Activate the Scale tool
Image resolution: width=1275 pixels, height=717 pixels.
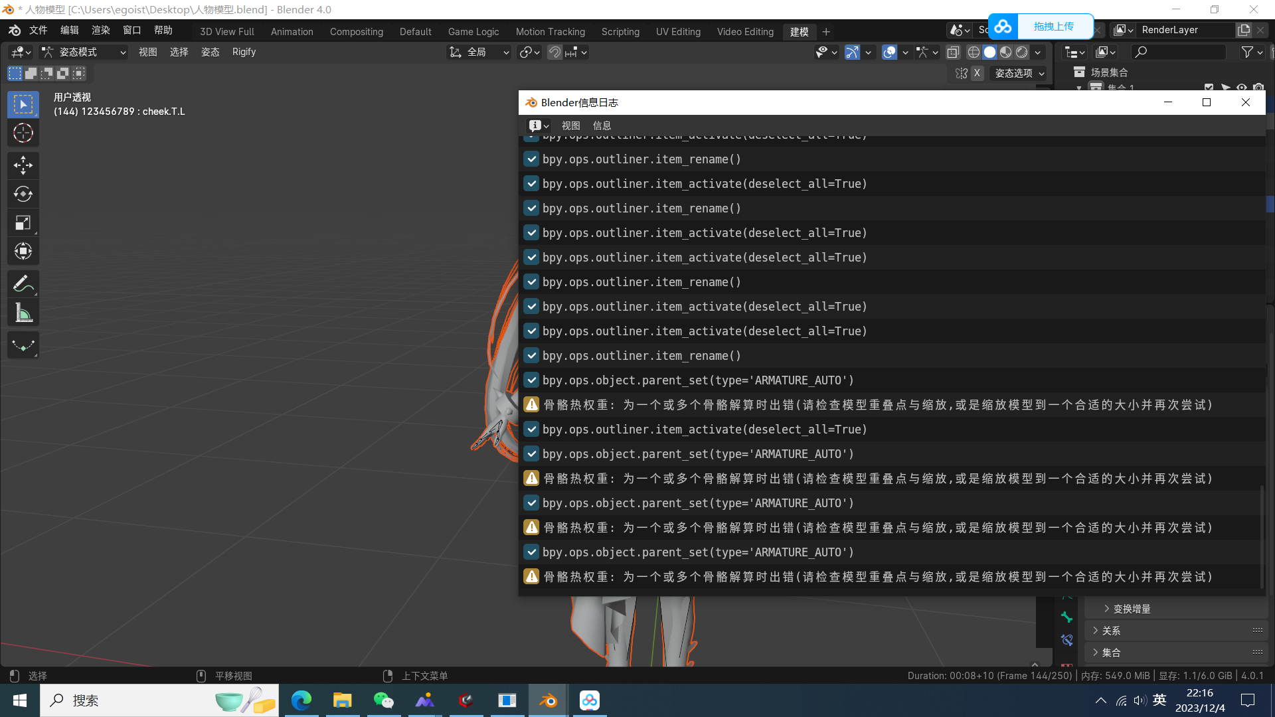pos(23,222)
